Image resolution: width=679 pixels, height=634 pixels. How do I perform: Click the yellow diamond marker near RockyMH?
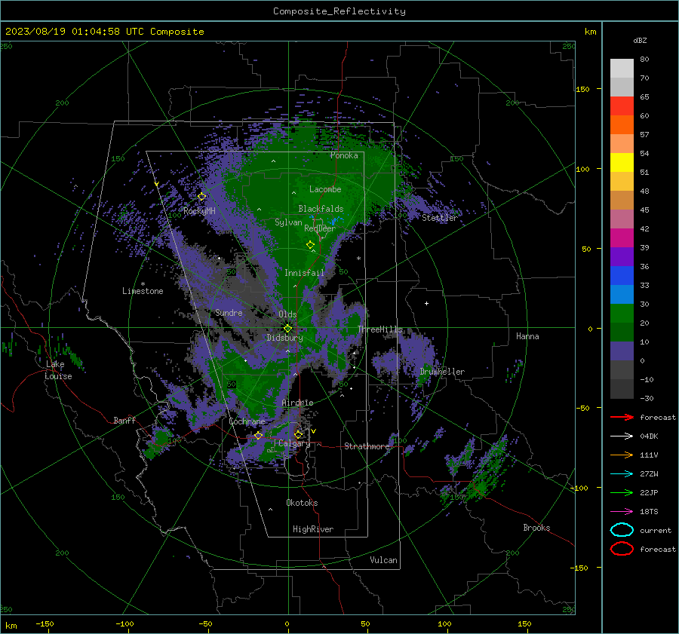click(x=201, y=197)
